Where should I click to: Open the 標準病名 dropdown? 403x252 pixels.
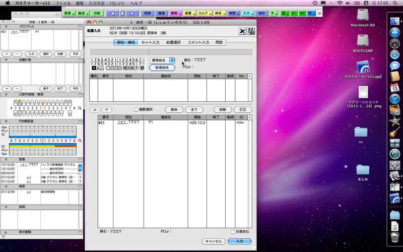point(162,60)
